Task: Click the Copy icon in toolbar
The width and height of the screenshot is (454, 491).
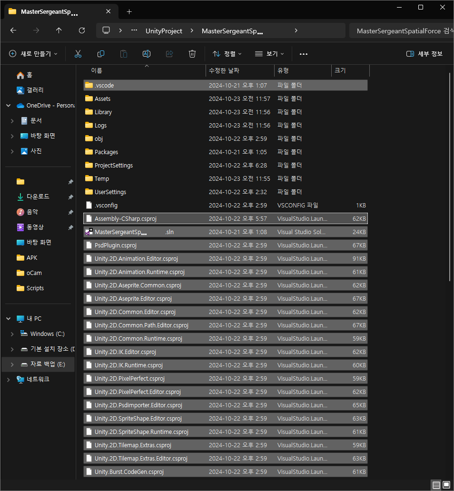Action: [x=101, y=54]
